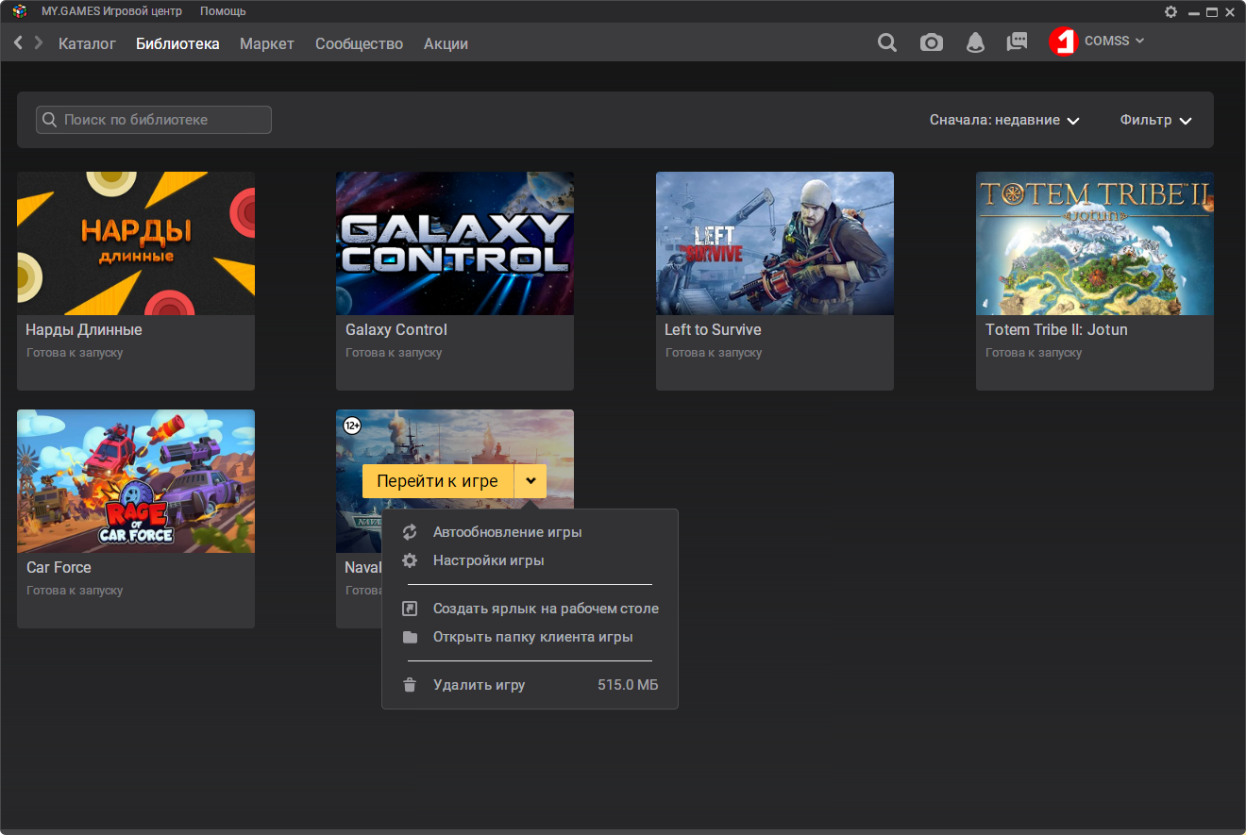Open the Galaxy Control cover thumbnail
Viewport: 1246px width, 835px height.
click(455, 243)
